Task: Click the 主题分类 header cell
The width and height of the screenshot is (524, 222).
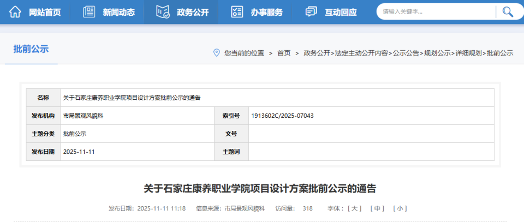Action: point(44,134)
